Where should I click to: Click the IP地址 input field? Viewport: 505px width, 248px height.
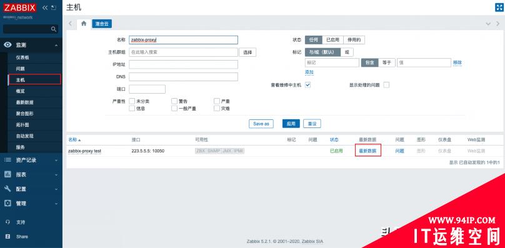click(x=183, y=64)
